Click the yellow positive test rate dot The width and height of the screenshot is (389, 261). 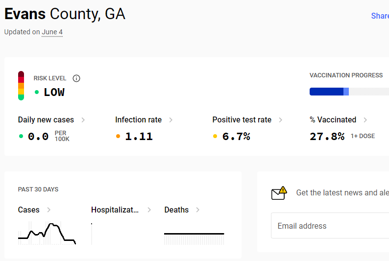(215, 136)
